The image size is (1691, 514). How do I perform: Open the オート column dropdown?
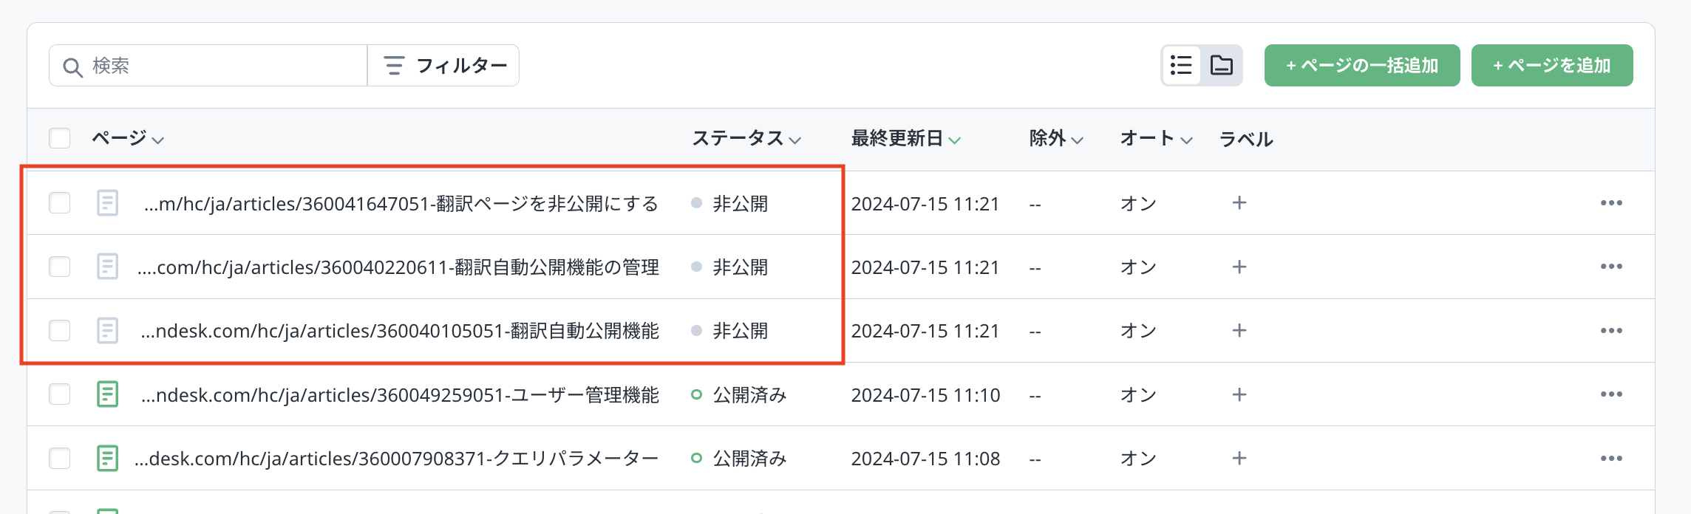click(1186, 140)
